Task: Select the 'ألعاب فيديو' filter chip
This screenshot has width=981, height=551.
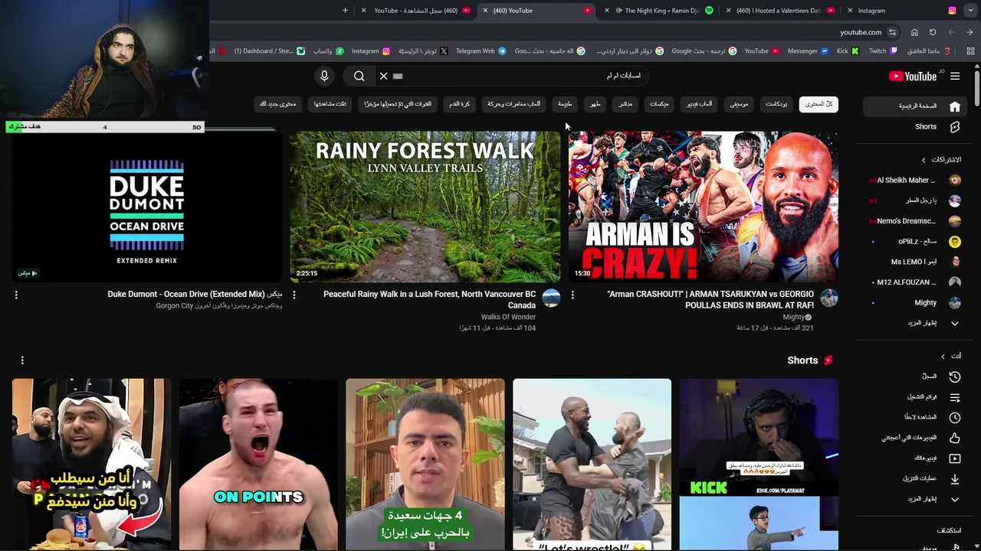Action: coord(699,104)
